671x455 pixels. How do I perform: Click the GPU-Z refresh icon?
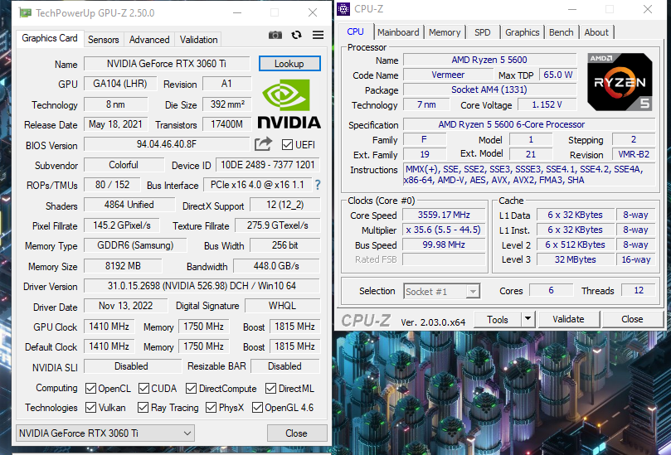pos(296,35)
